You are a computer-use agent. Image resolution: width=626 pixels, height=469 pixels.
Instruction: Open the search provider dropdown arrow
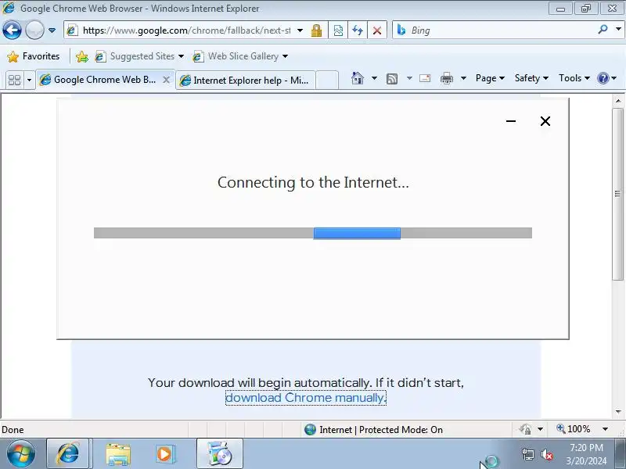point(618,30)
